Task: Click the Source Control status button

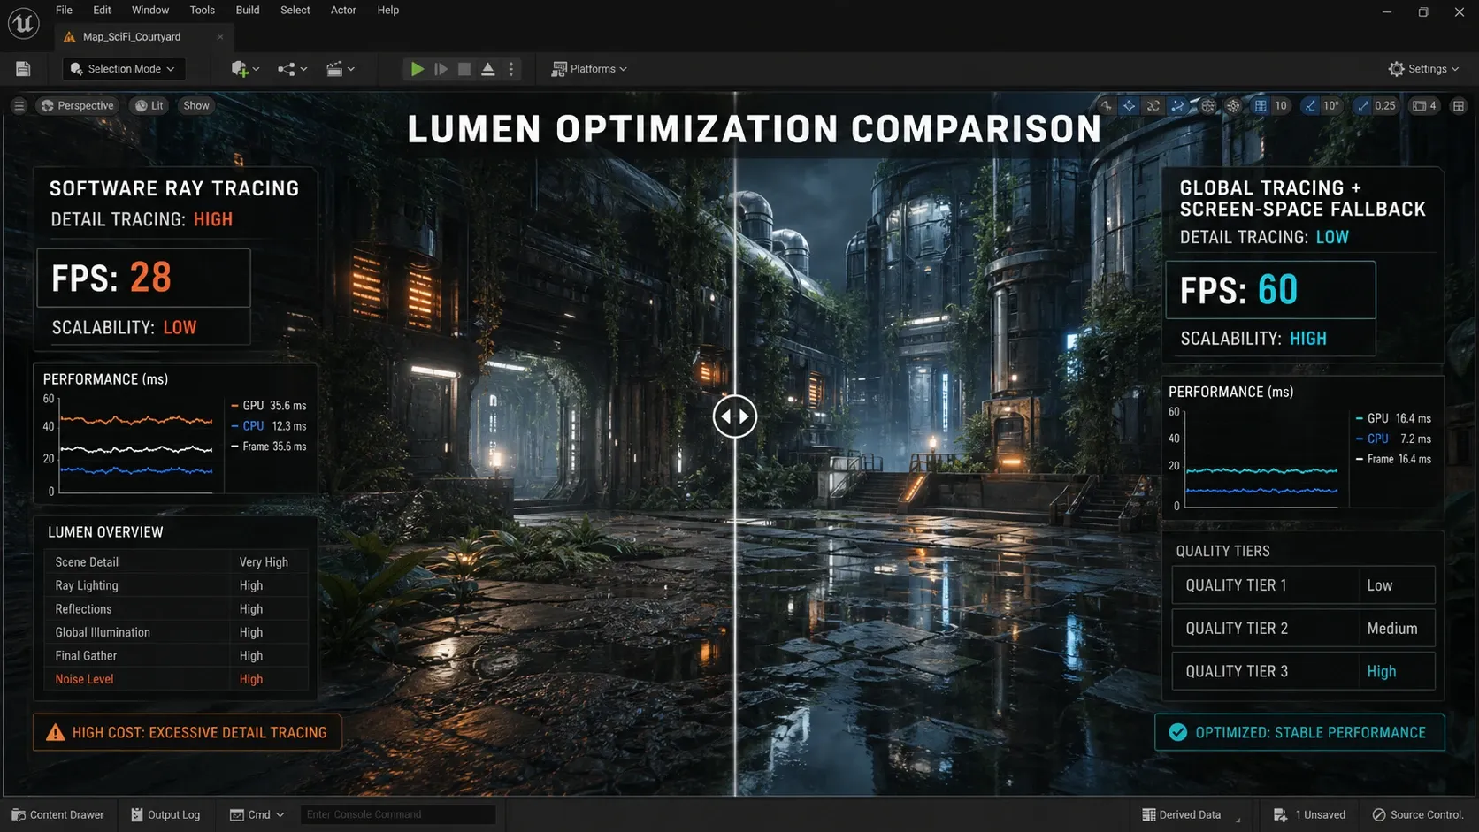Action: pos(1418,814)
